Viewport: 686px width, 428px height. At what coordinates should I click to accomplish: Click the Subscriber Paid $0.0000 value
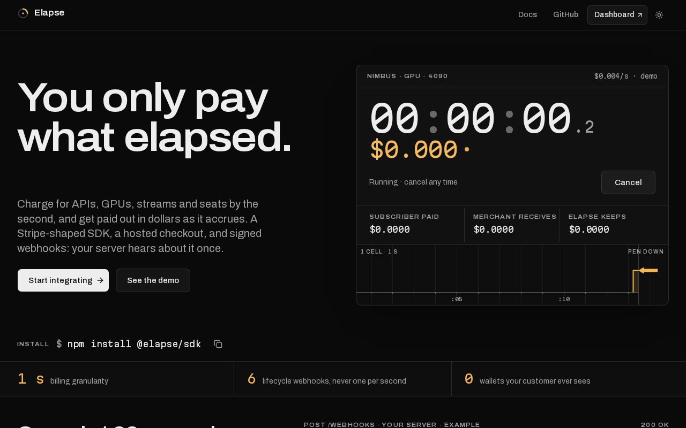coord(390,230)
